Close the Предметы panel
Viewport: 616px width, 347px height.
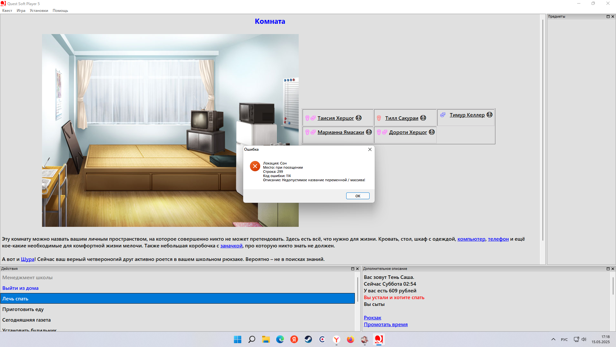(x=613, y=16)
